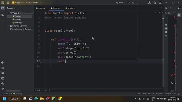Viewport: 182px width, 102px height.
Task: Open the Structure tool window icon
Action: (3, 15)
